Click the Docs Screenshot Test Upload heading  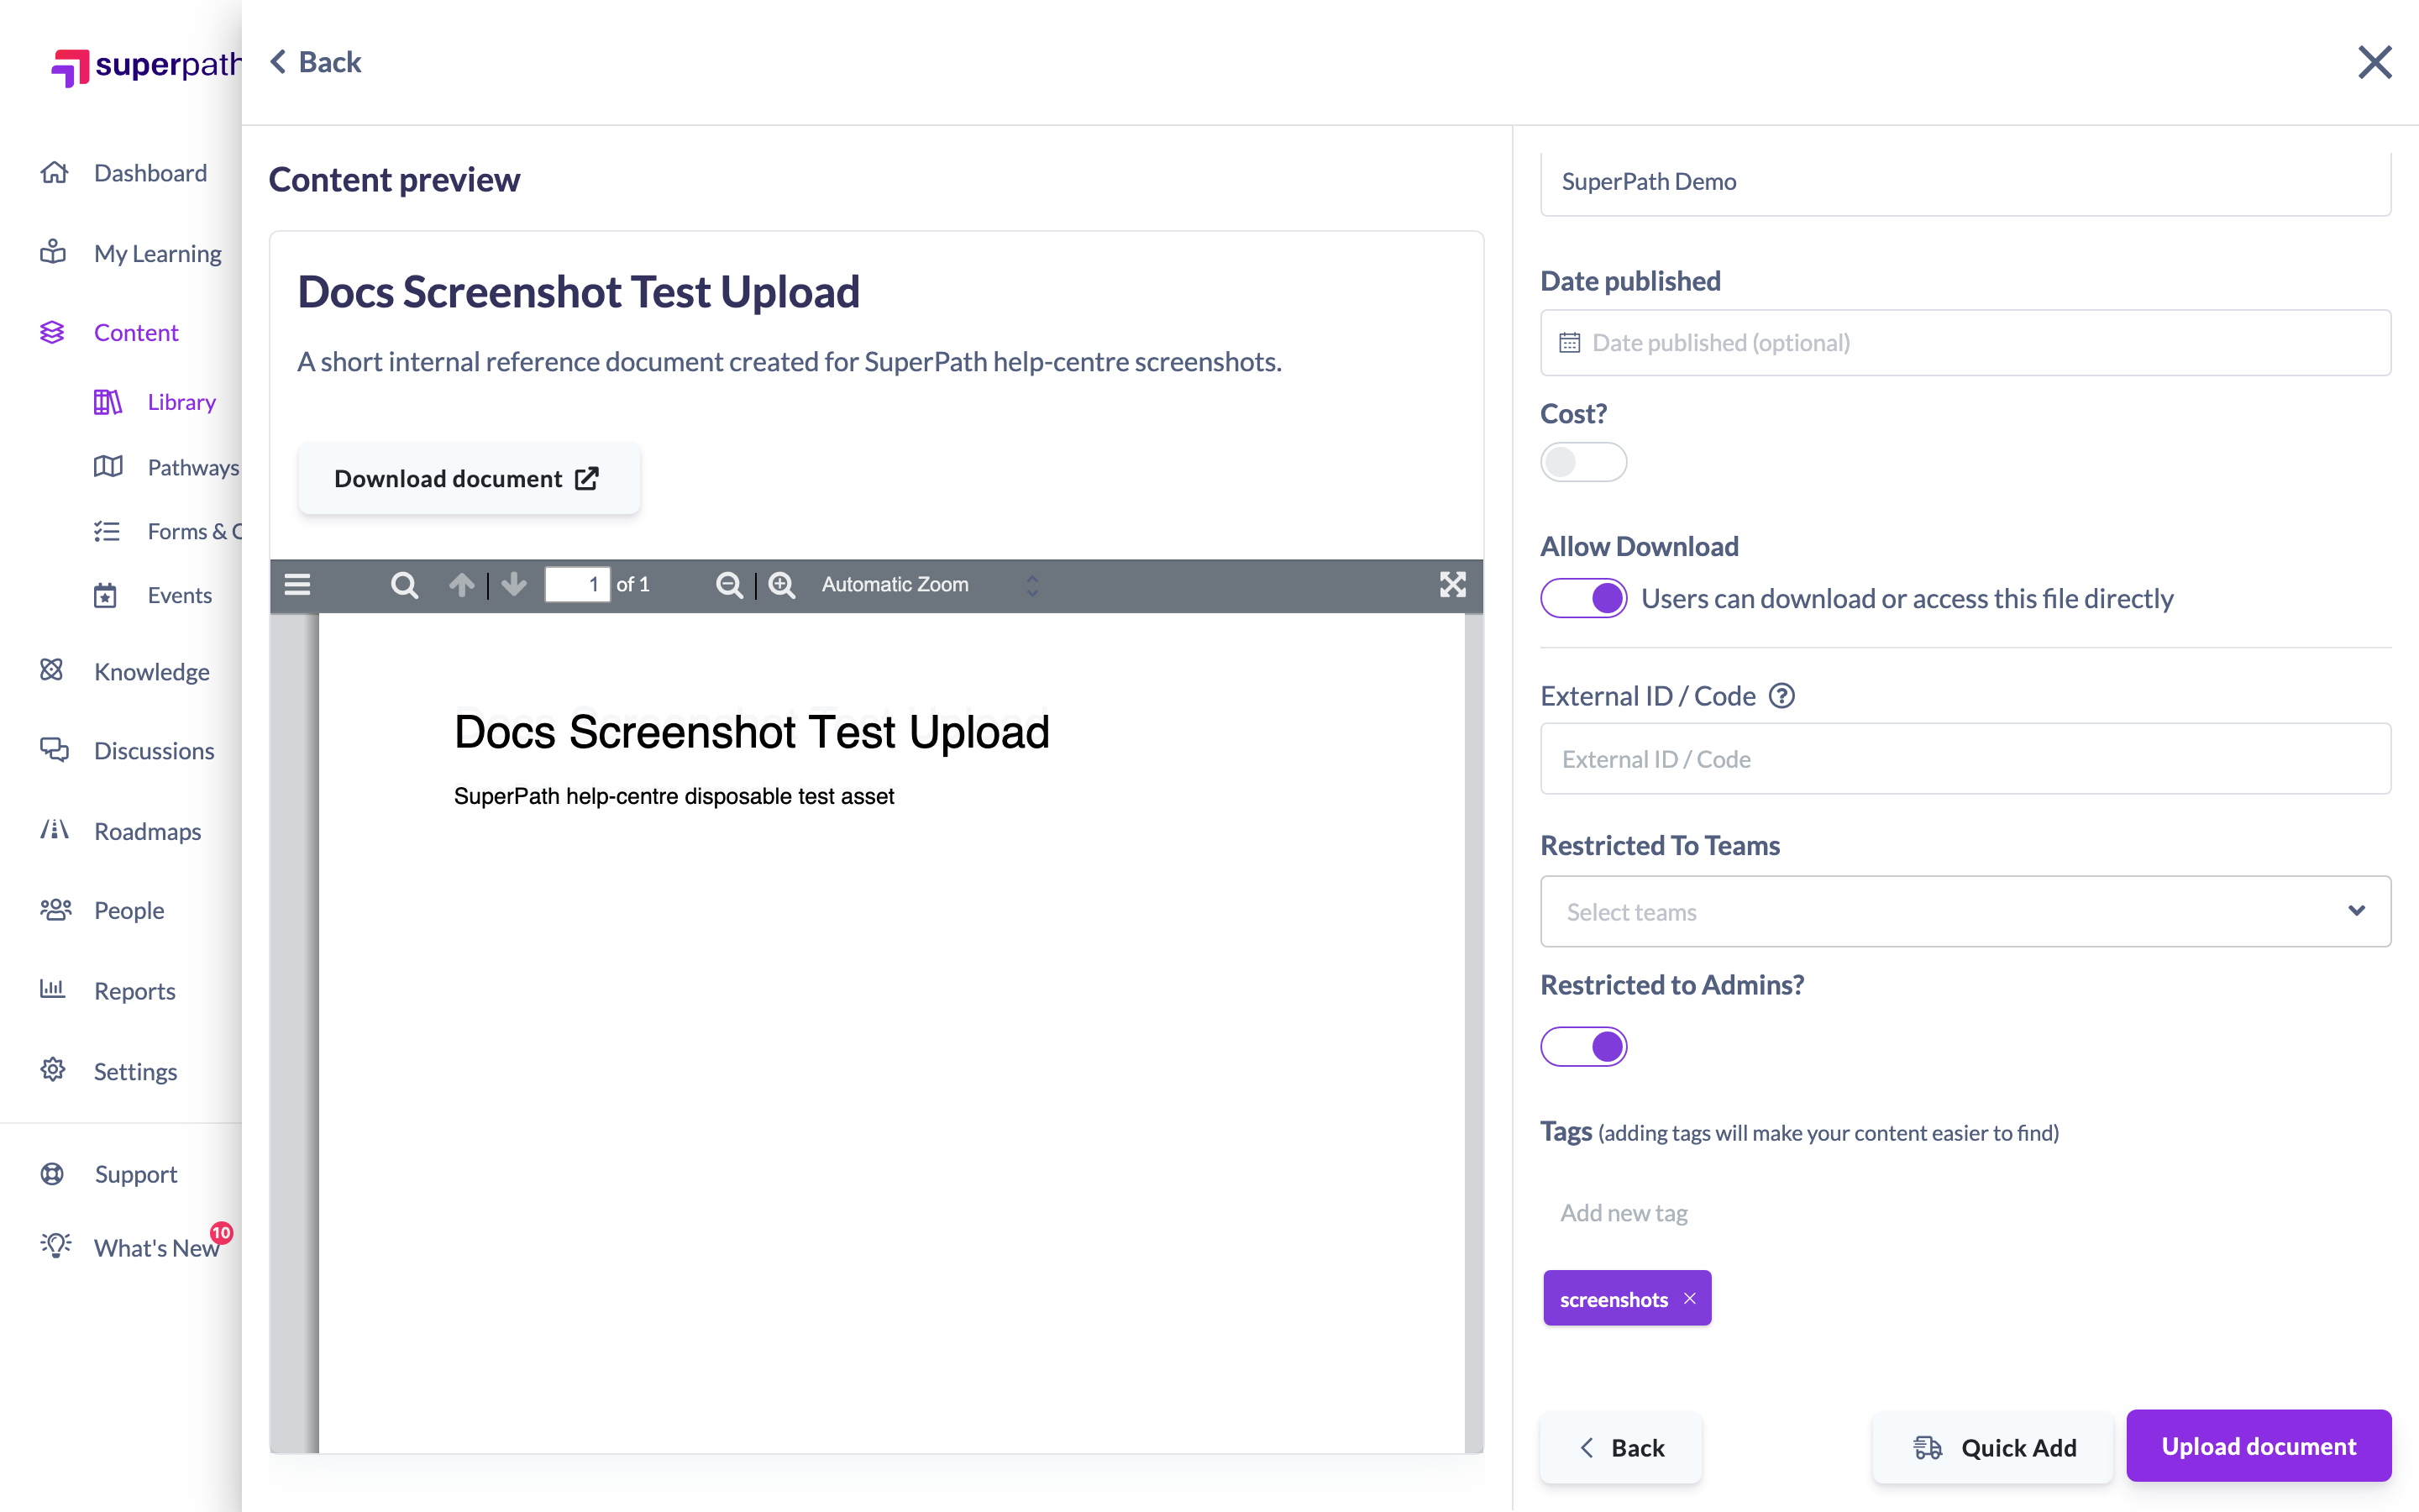click(x=579, y=293)
